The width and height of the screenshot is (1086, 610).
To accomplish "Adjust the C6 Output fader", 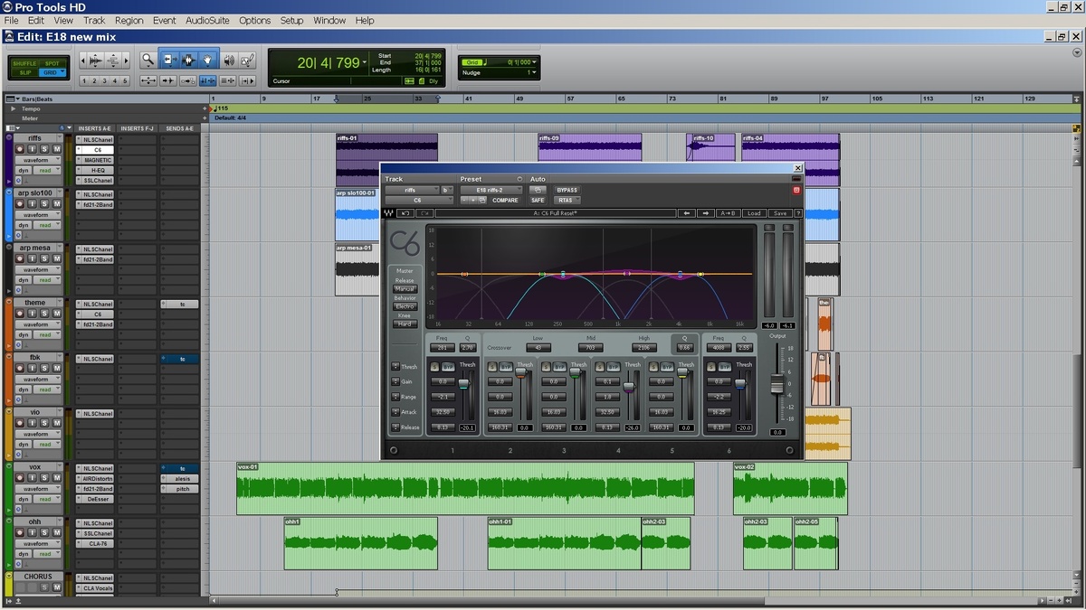I will 776,383.
